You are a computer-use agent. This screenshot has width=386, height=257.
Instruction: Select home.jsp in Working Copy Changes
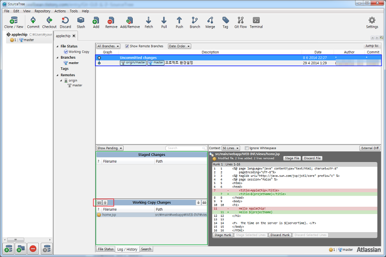pyautogui.click(x=151, y=215)
